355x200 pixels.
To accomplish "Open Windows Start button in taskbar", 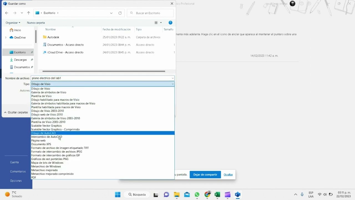I will point(118,194).
